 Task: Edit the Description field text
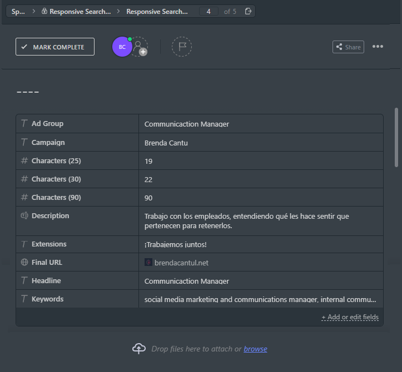pyautogui.click(x=261, y=221)
